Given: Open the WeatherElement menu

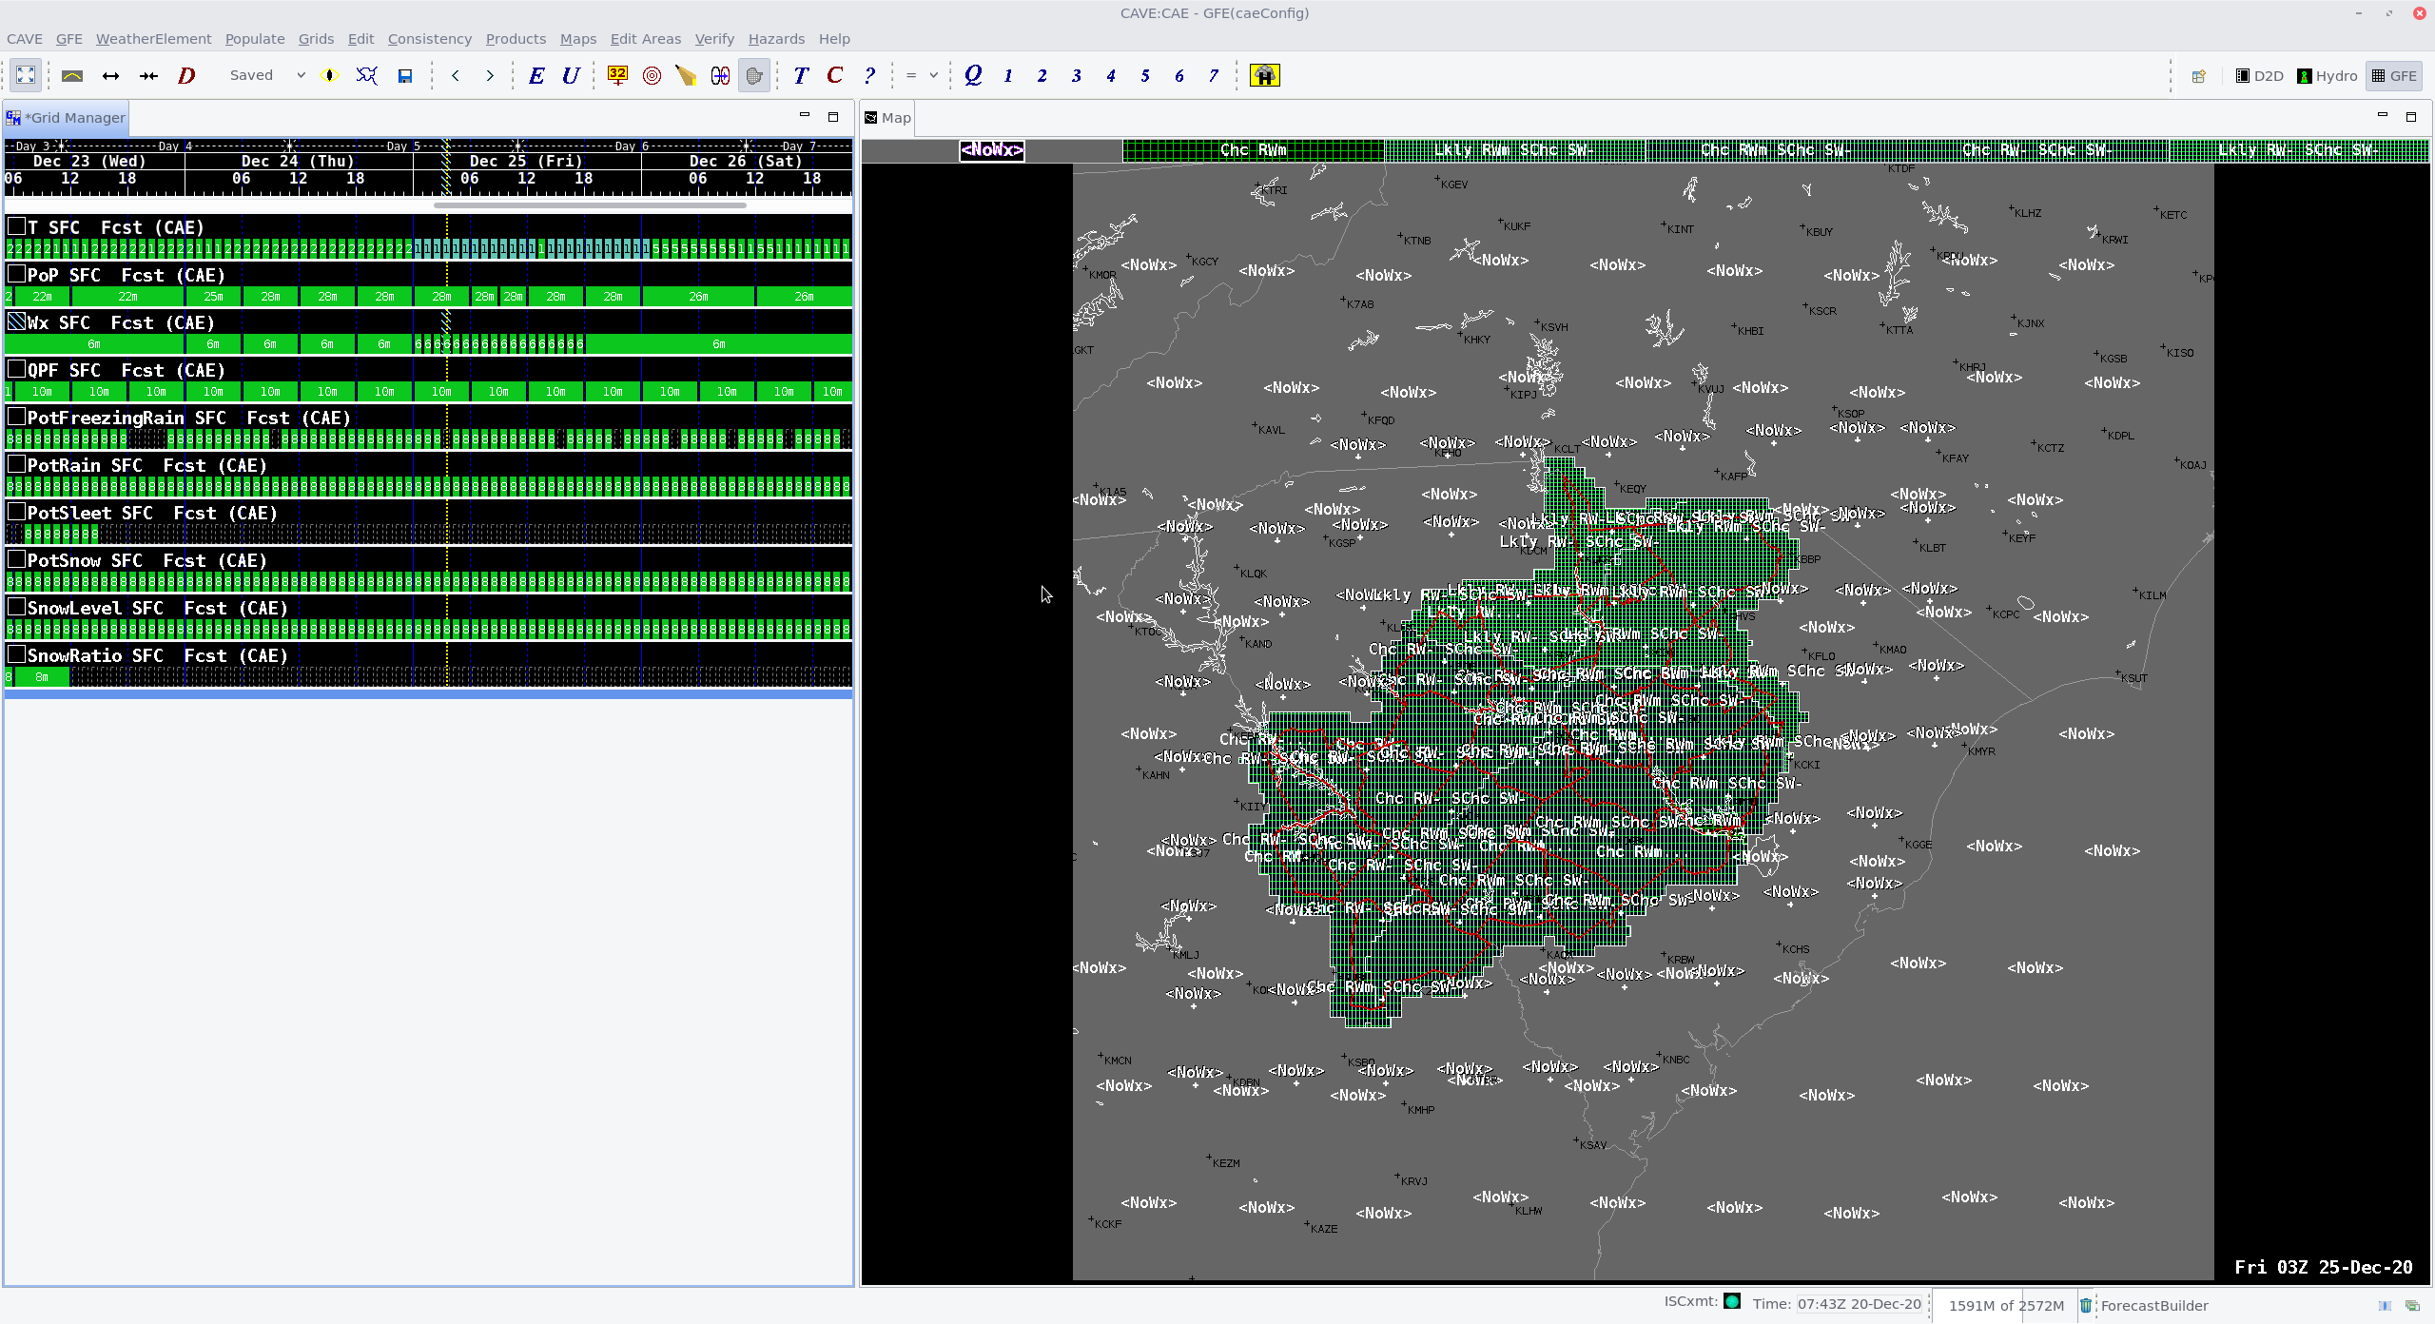Looking at the screenshot, I should [153, 39].
